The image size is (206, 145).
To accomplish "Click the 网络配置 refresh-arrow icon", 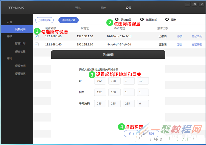I will [x=117, y=19].
